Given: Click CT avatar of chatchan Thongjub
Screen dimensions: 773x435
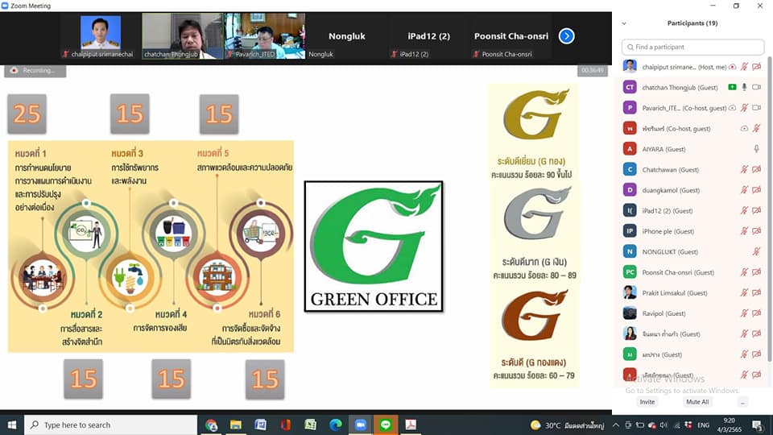Looking at the screenshot, I should (x=630, y=87).
